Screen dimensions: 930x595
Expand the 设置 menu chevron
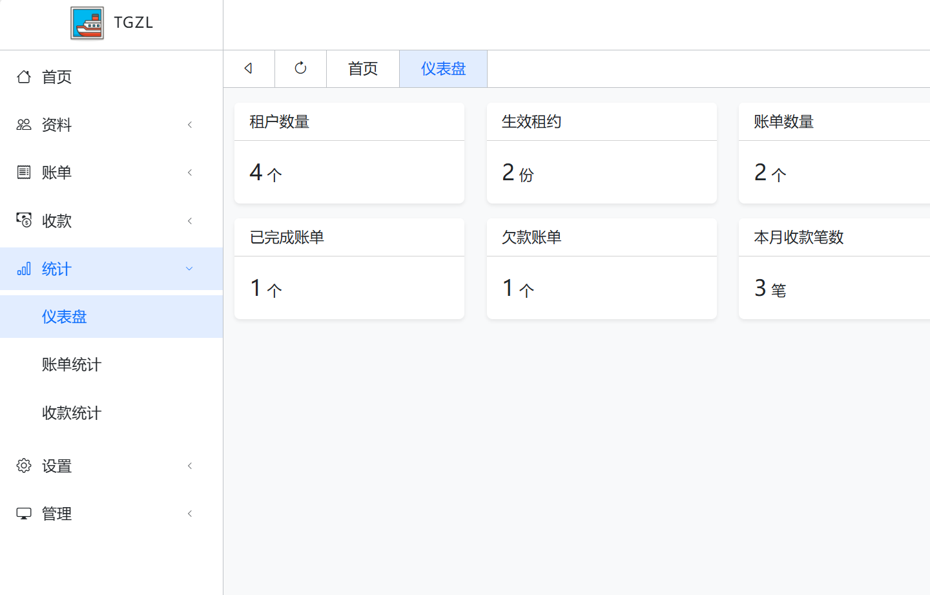click(x=190, y=466)
